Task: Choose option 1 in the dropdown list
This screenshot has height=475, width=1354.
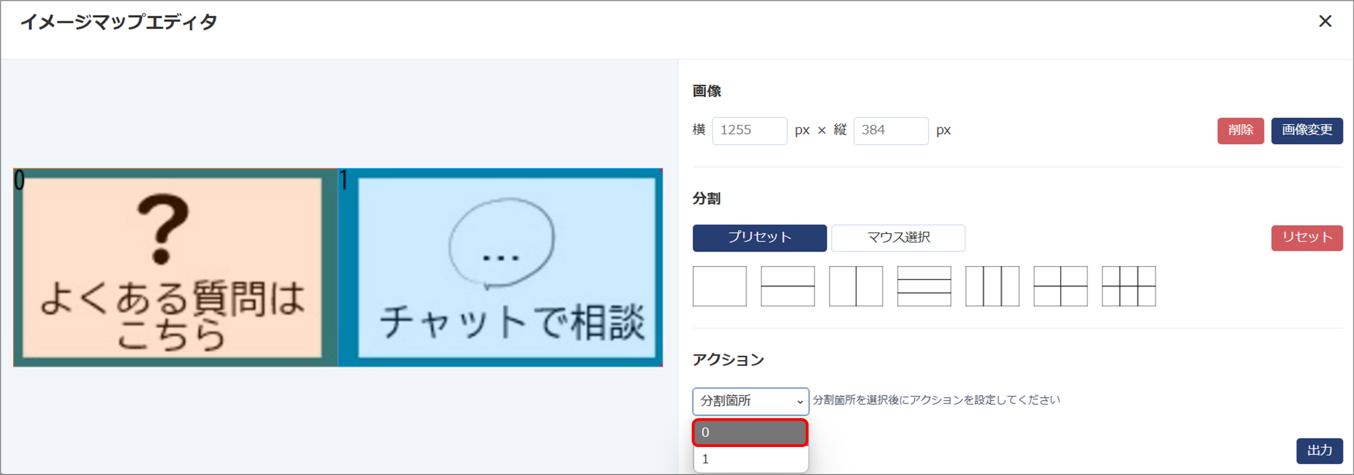Action: [x=750, y=459]
